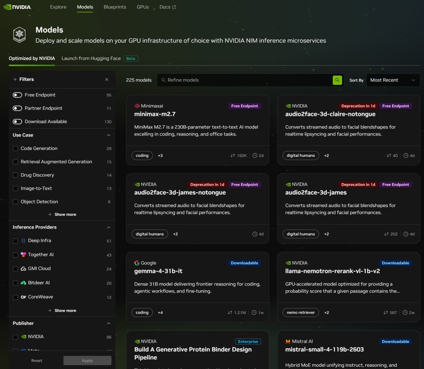Open the gemma-4-31b-it model title
The image size is (424, 369).
[x=158, y=271]
